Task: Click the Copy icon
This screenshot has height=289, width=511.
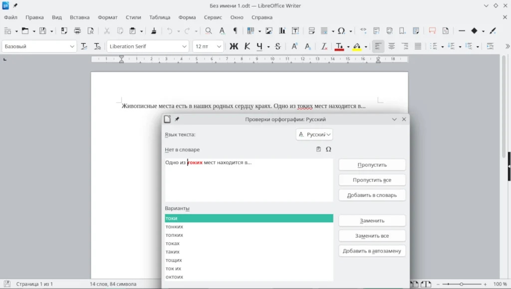Action: 120,31
